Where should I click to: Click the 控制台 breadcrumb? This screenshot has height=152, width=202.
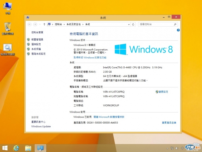coord(58,24)
